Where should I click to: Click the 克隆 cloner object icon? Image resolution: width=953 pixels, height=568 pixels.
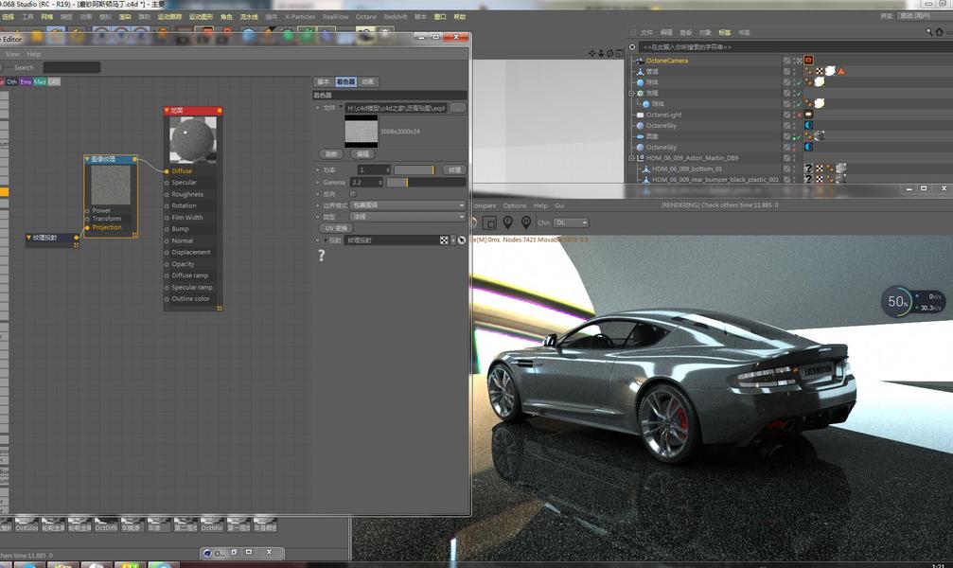pyautogui.click(x=640, y=93)
